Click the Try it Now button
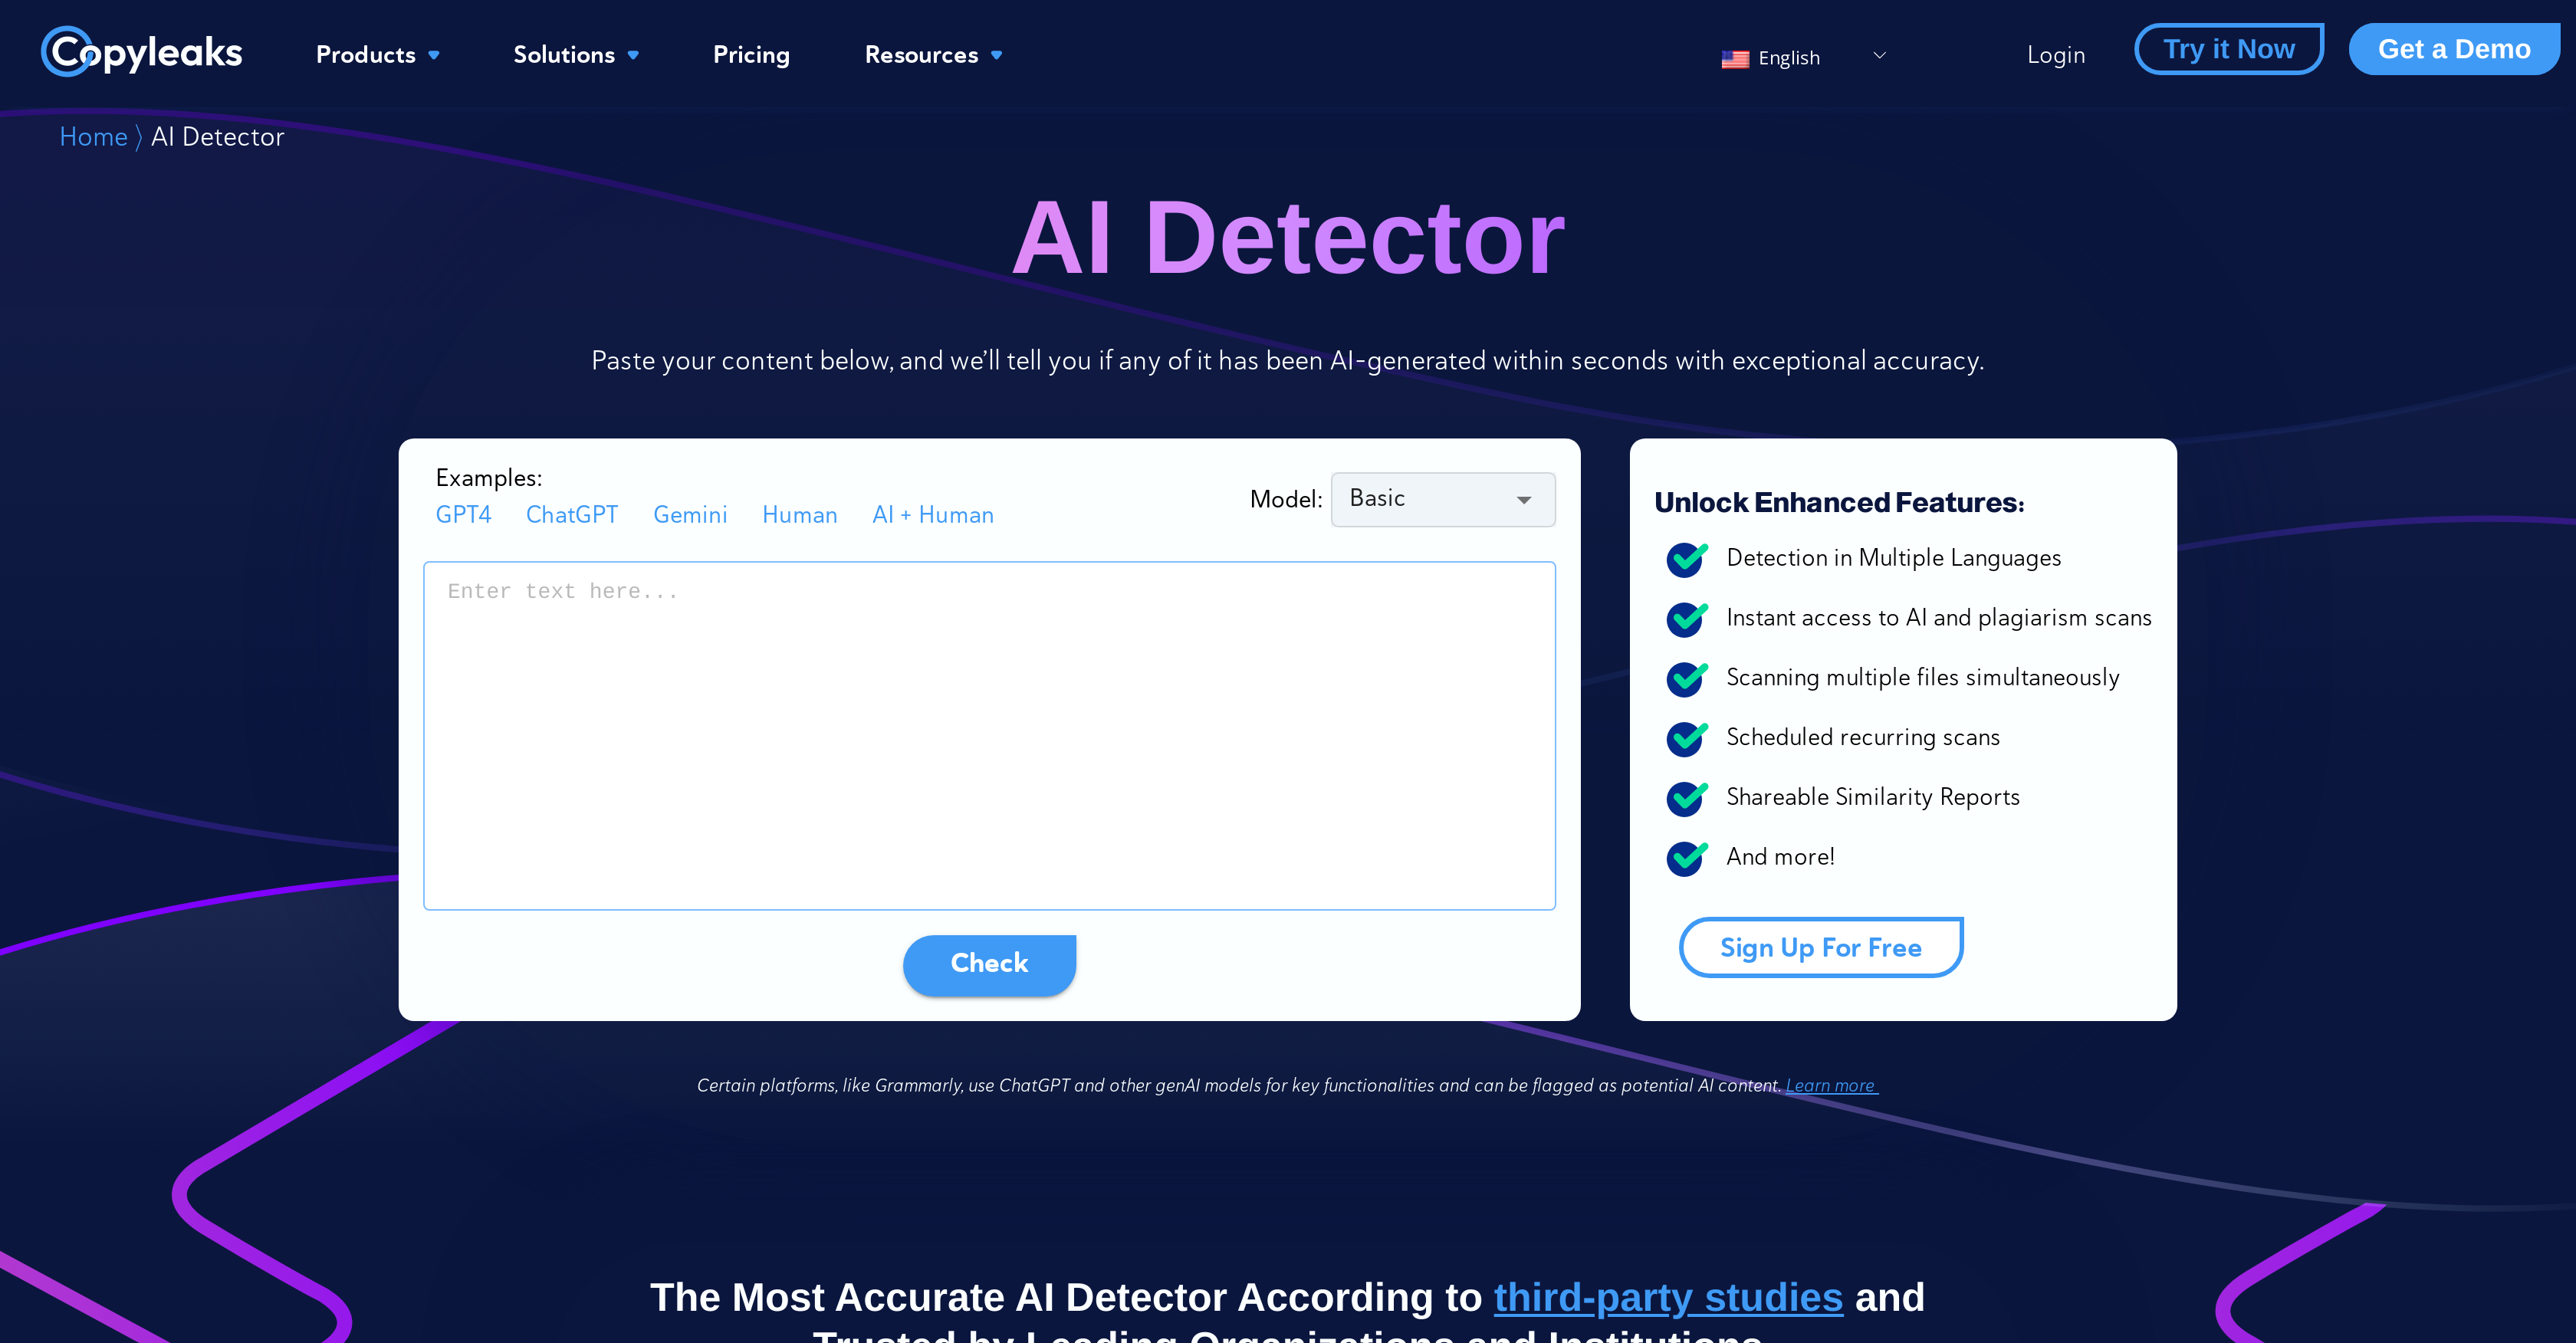2576x1343 pixels. pos(2229,49)
